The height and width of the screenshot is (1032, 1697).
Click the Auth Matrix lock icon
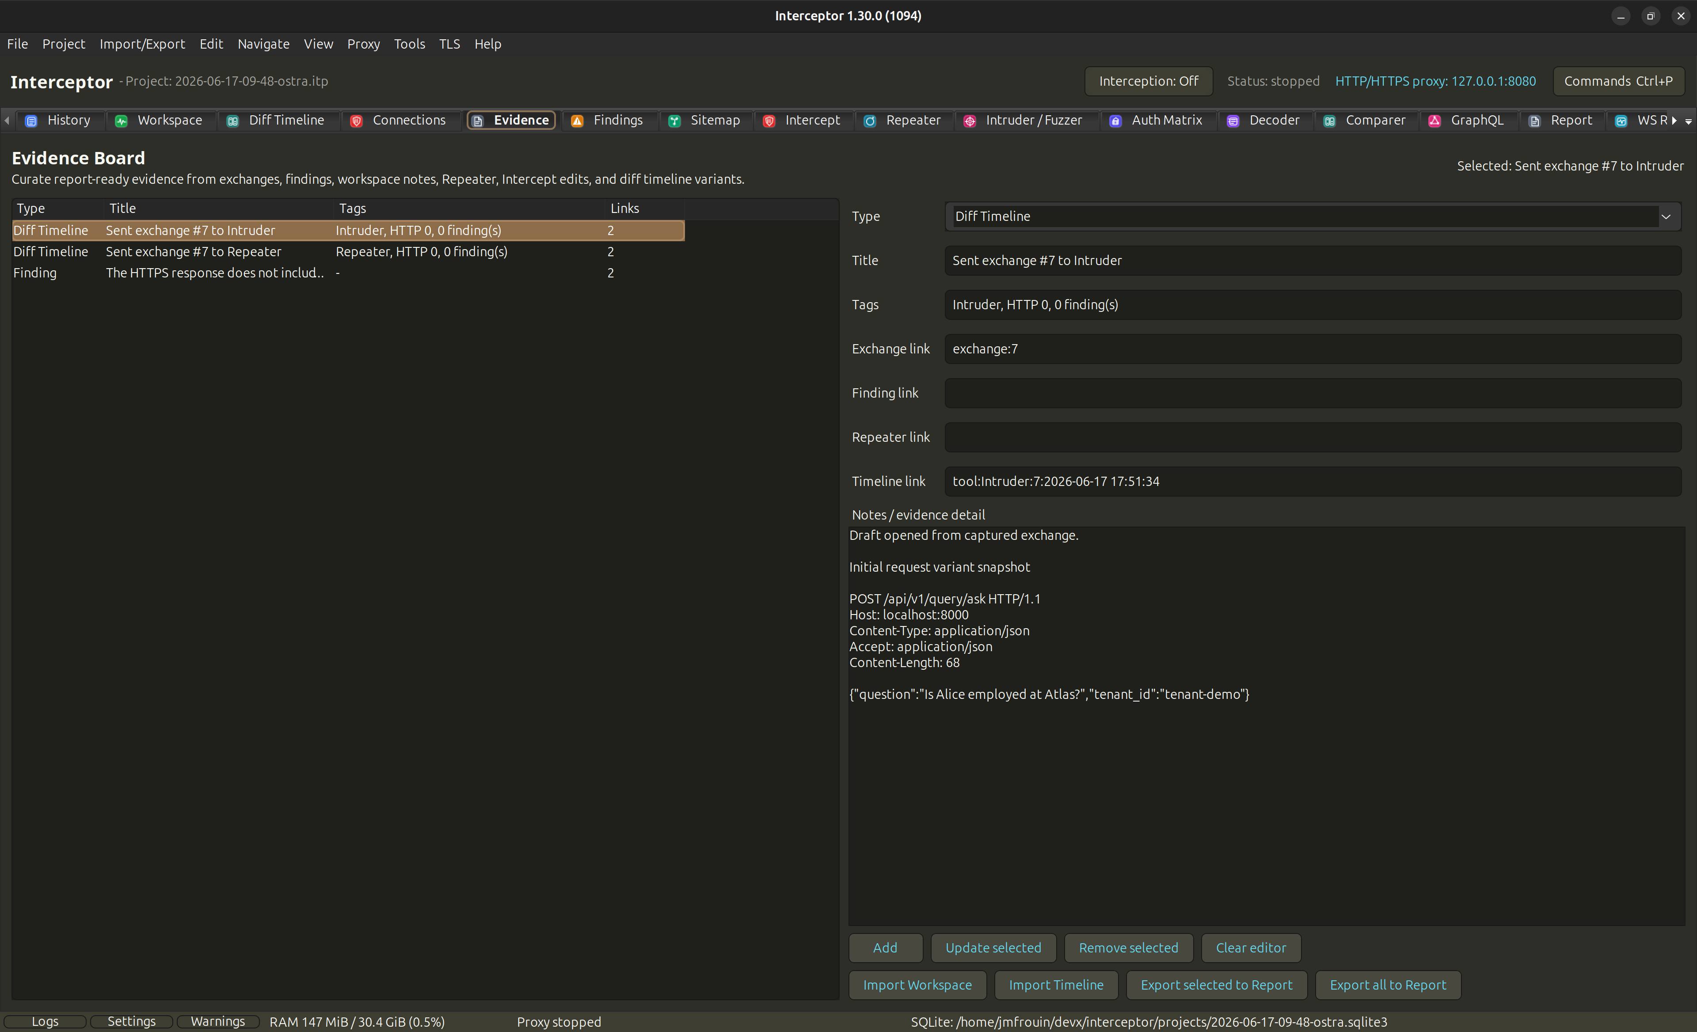[x=1116, y=121]
